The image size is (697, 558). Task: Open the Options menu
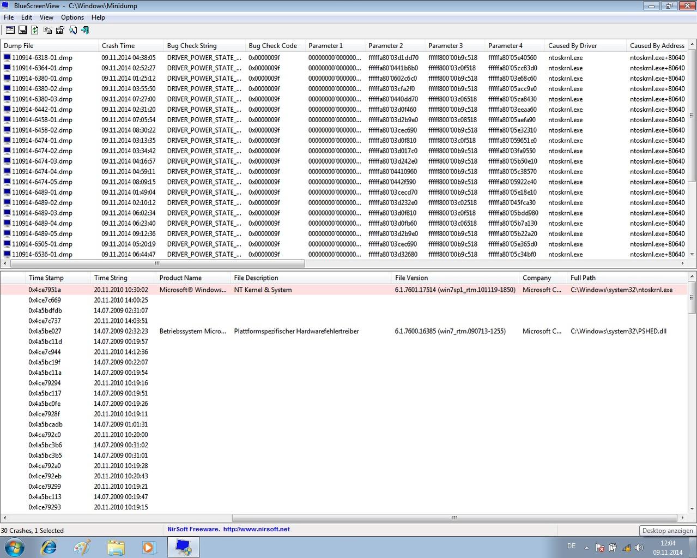tap(72, 17)
